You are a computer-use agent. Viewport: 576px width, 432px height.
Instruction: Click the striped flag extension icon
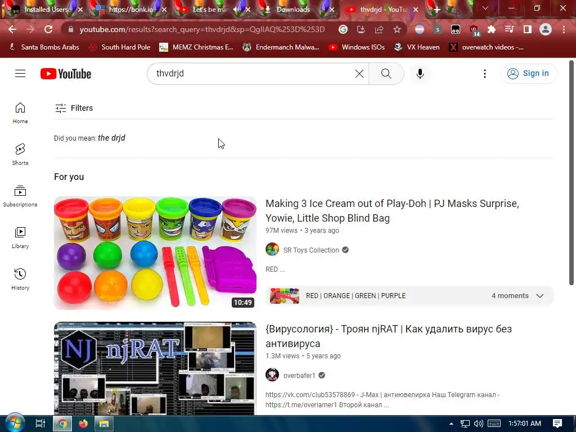(x=420, y=29)
